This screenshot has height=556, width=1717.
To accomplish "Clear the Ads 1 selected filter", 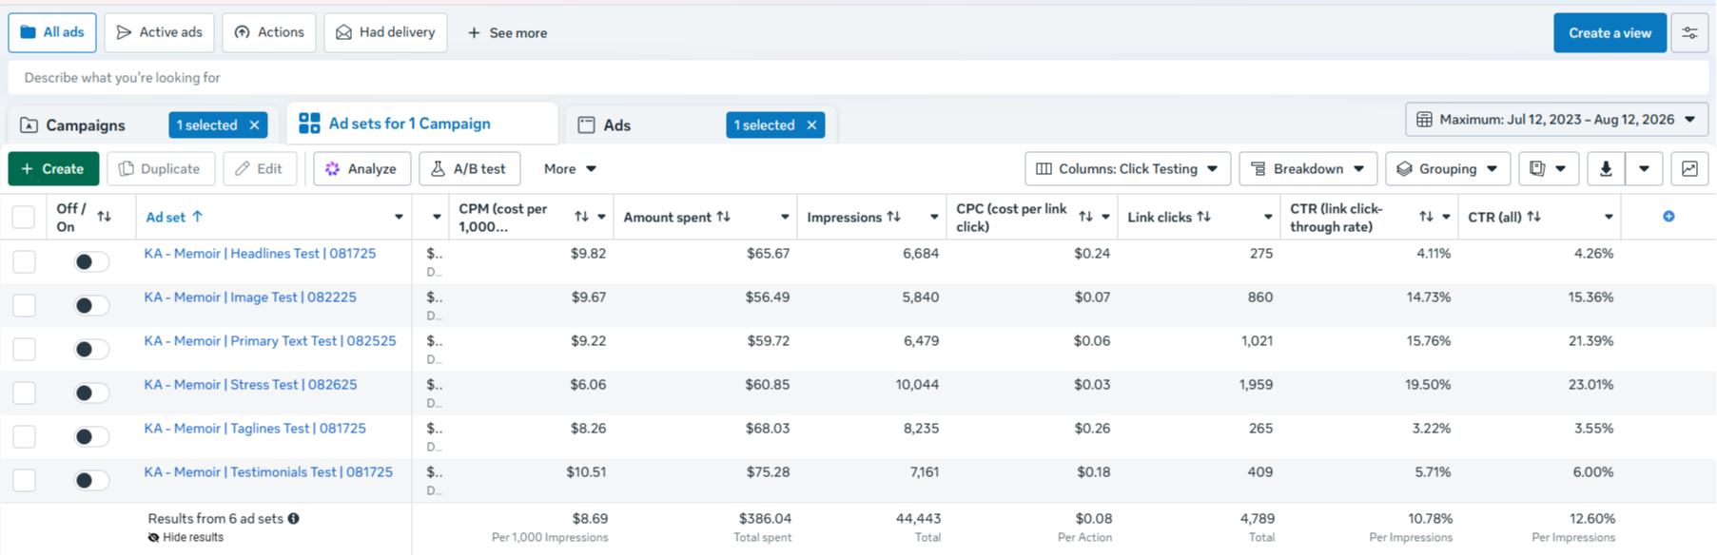I will [x=811, y=125].
